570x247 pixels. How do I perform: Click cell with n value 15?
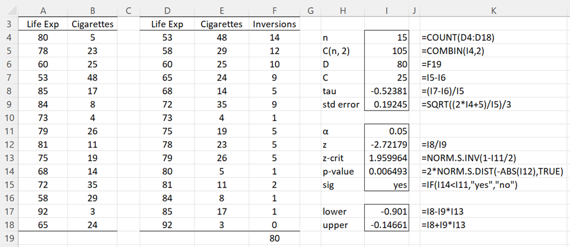coord(387,38)
